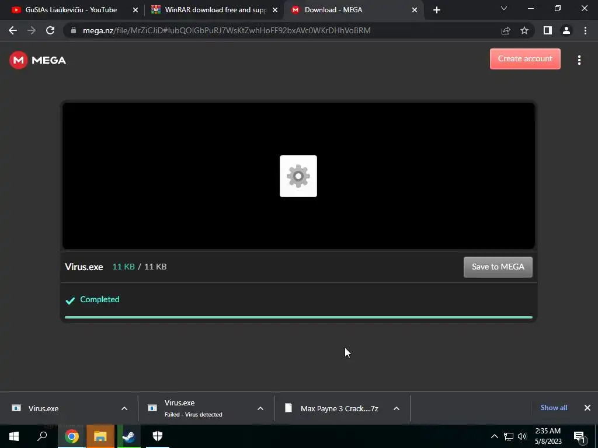Open the tab search dropdown arrow
The height and width of the screenshot is (448, 598).
pyautogui.click(x=504, y=8)
